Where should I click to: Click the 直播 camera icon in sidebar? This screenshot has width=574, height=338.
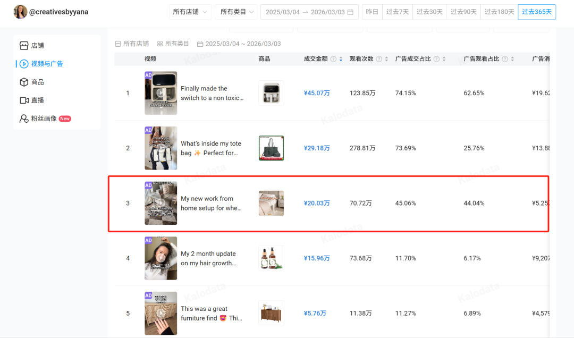[24, 100]
